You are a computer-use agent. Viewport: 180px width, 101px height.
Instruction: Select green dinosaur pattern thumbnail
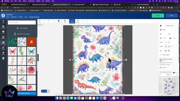click(x=12, y=42)
